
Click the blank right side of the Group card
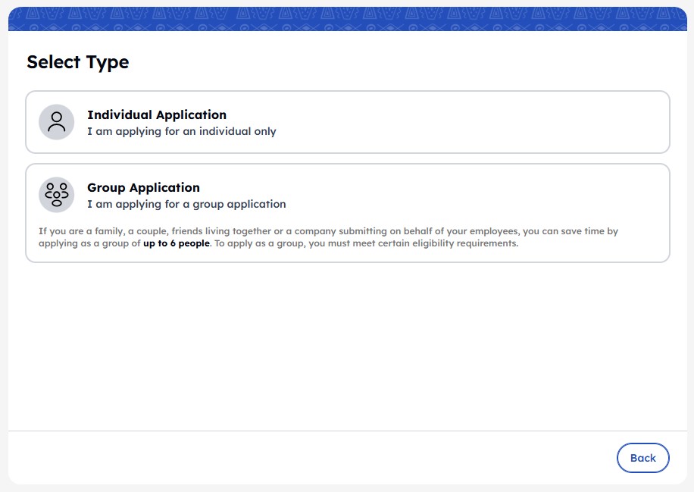tap(487, 195)
